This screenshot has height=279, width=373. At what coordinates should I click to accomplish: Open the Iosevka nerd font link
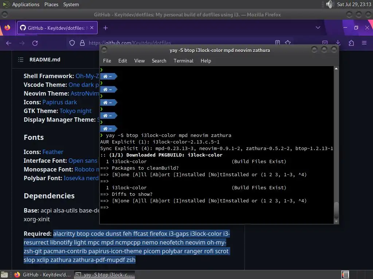(x=81, y=178)
